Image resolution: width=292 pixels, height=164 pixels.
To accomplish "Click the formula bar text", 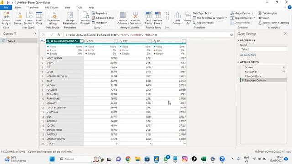I will click(113, 35).
